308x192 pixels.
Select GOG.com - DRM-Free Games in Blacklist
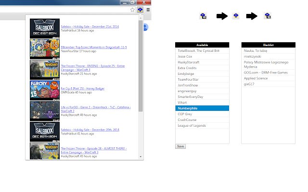tap(269, 72)
